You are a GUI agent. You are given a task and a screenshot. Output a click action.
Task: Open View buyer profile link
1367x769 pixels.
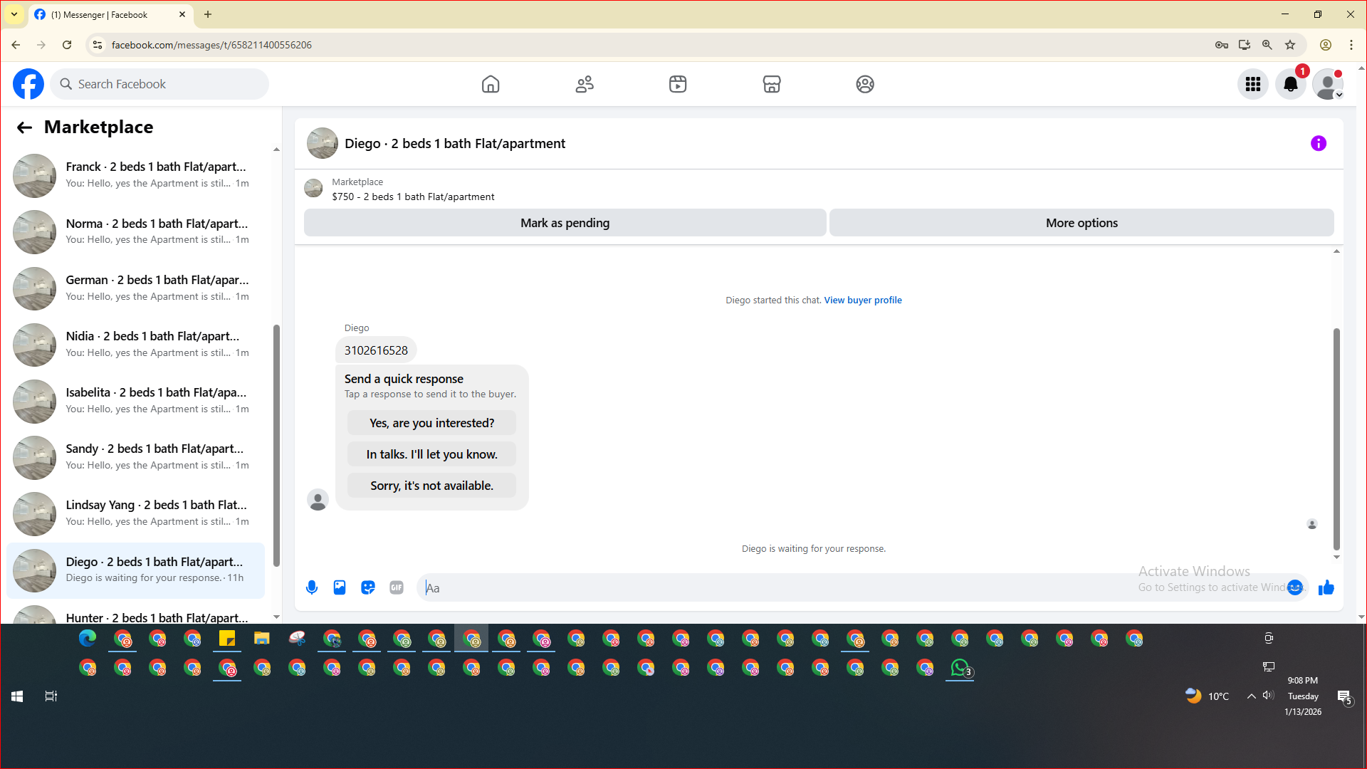863,300
